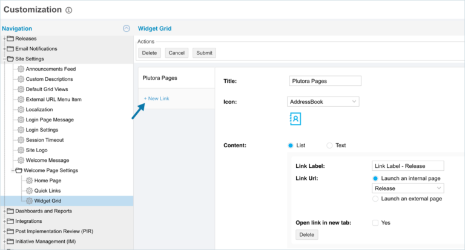
Task: Choose Launch an external page option
Action: click(375, 199)
